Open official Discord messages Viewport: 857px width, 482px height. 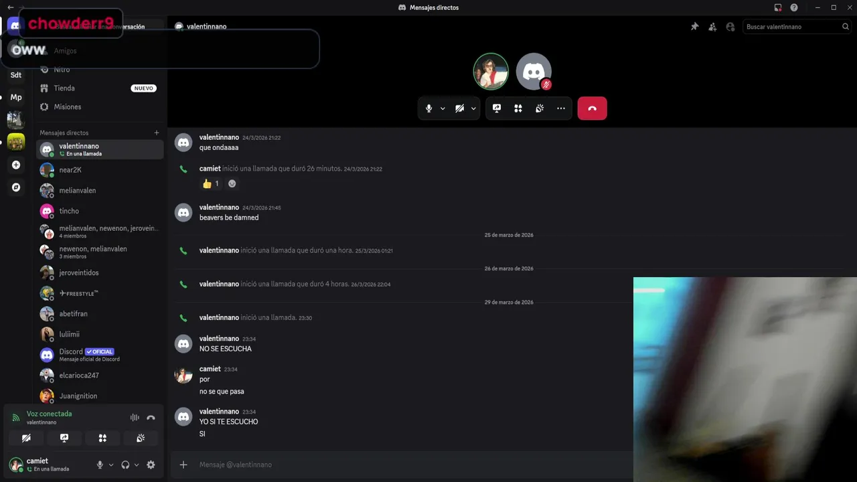pyautogui.click(x=100, y=355)
